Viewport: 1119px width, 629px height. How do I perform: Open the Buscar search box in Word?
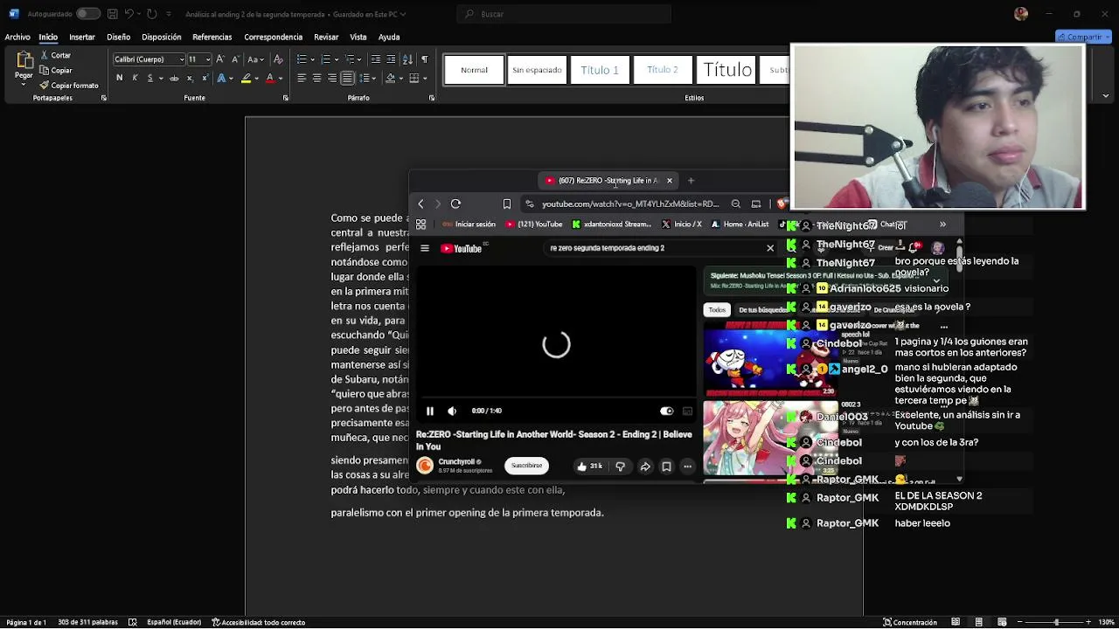[564, 14]
